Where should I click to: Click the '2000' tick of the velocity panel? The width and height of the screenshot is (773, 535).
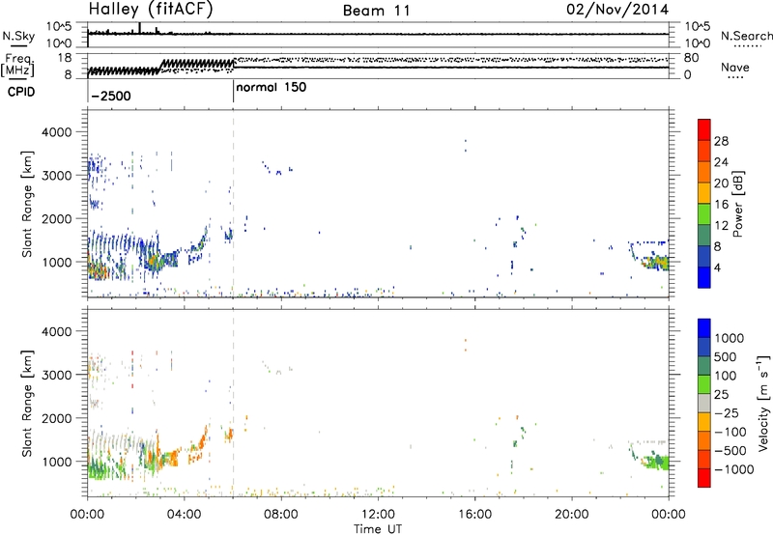point(57,418)
